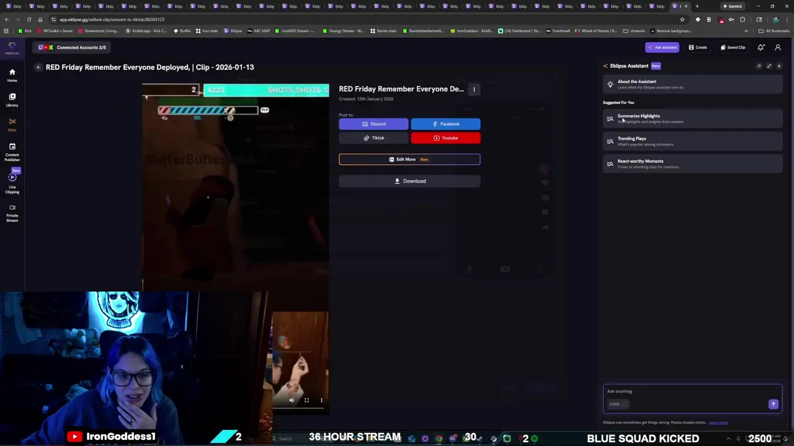Expand the Eklipse Assistant panel
Viewport: 794px width, 446px height.
769,66
